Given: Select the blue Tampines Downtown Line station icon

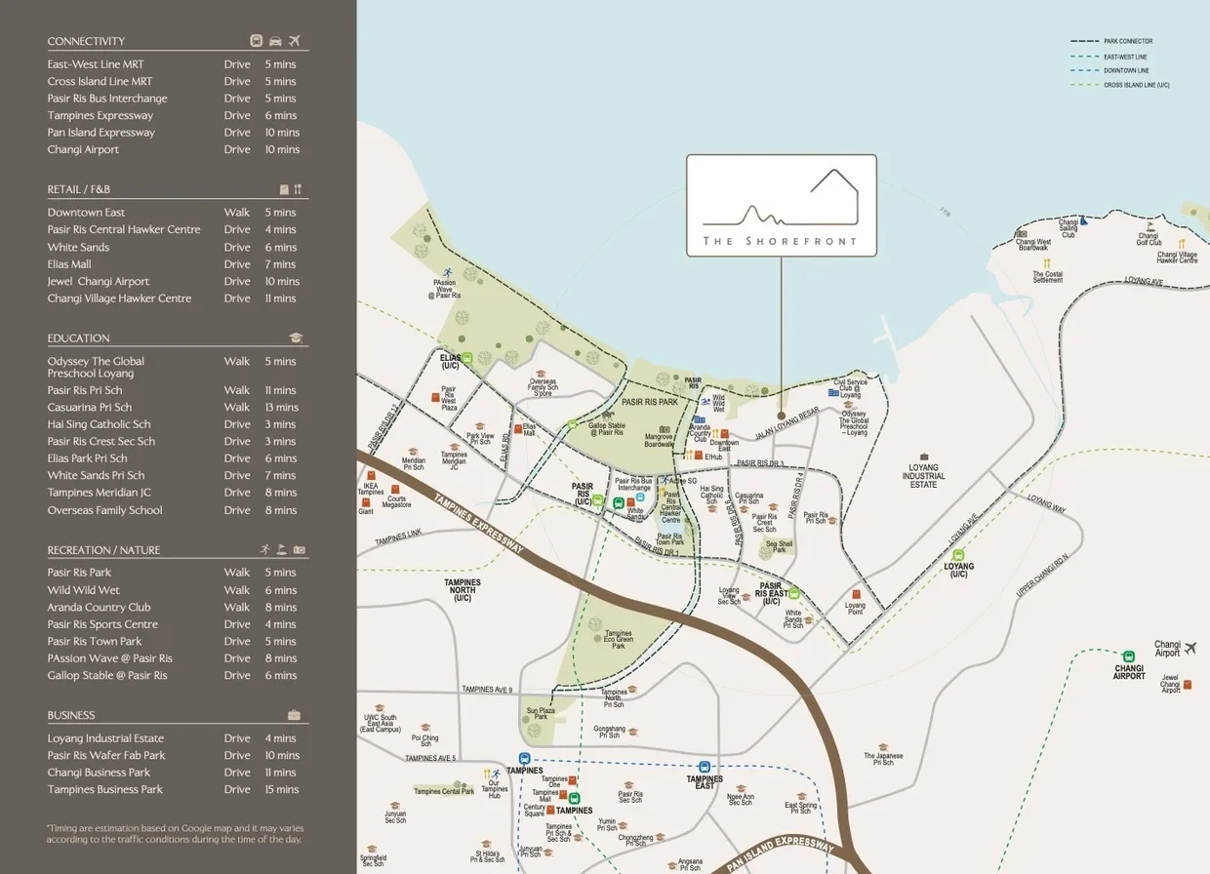Looking at the screenshot, I should [524, 759].
